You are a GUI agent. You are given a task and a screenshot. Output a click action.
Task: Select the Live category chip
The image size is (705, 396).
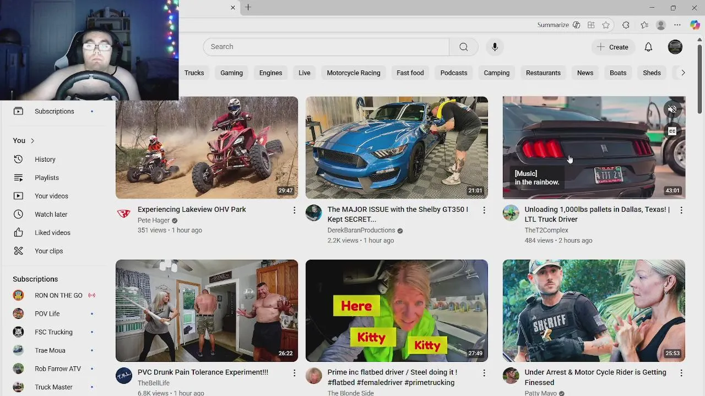click(305, 73)
